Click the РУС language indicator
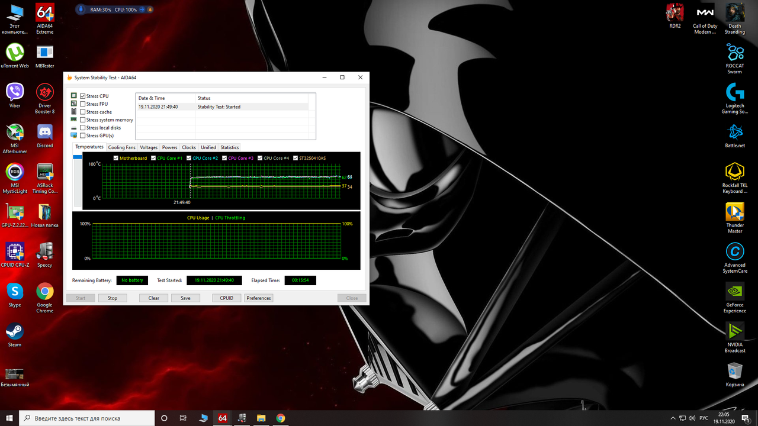This screenshot has height=426, width=758. 704,418
